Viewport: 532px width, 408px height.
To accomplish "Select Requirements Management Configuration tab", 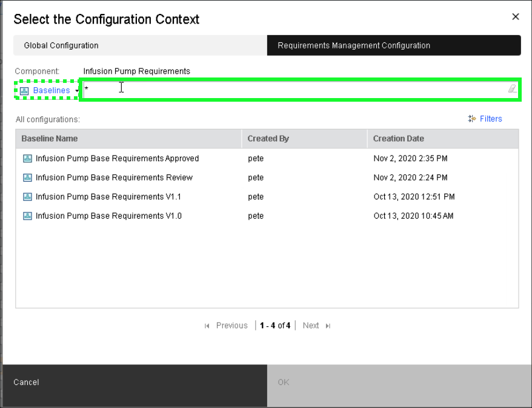I will [354, 45].
